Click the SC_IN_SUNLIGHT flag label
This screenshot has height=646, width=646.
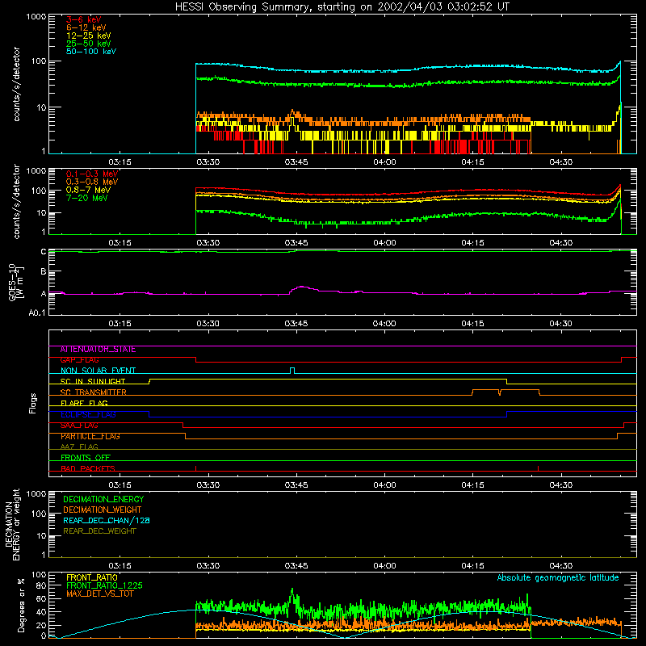93,381
